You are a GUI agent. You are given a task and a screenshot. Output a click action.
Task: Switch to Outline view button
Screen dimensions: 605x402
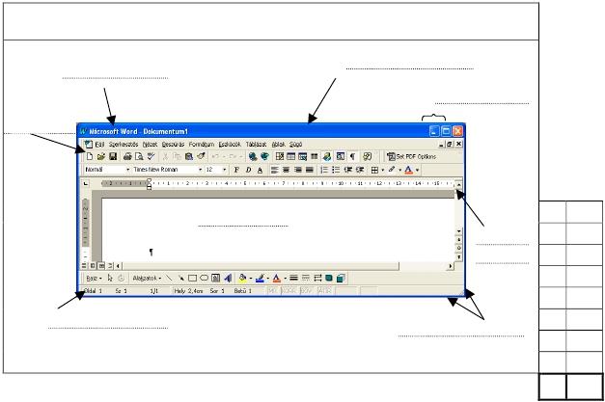pyautogui.click(x=110, y=265)
